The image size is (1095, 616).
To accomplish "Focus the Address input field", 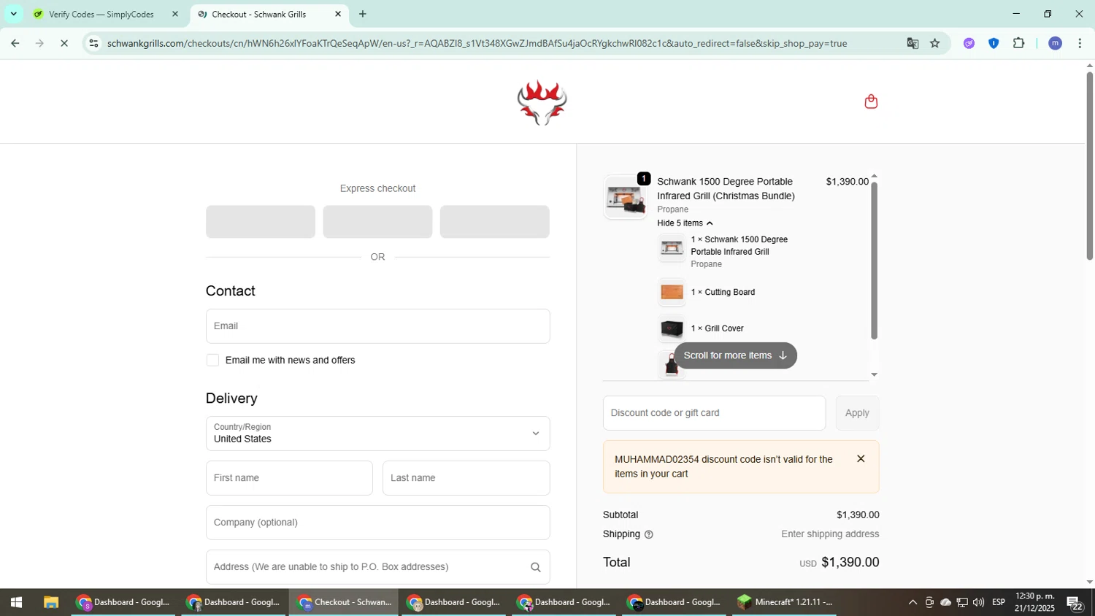I will point(377,567).
